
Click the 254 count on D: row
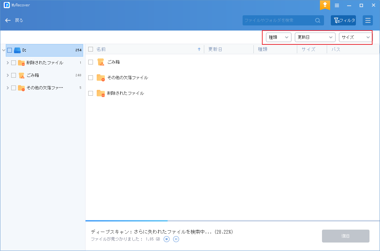[x=78, y=50]
